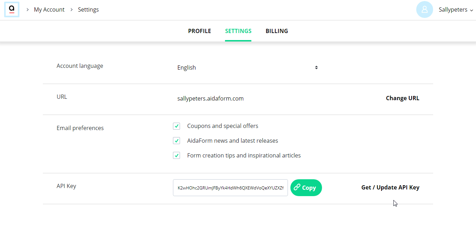Open the Account language dropdown
This screenshot has height=226, width=476.
point(247,67)
